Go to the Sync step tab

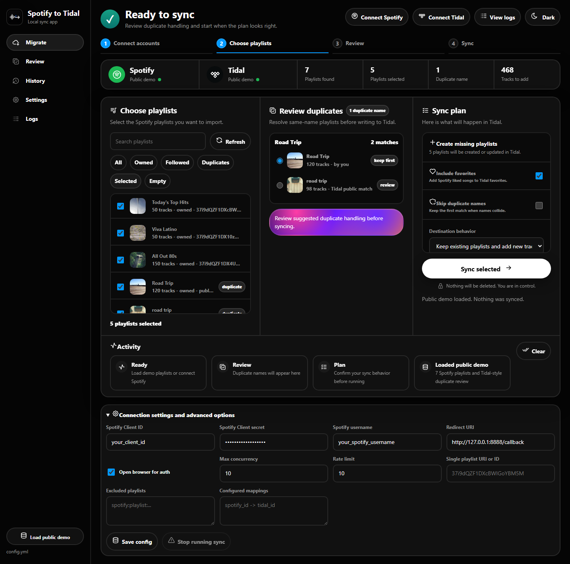point(504,44)
